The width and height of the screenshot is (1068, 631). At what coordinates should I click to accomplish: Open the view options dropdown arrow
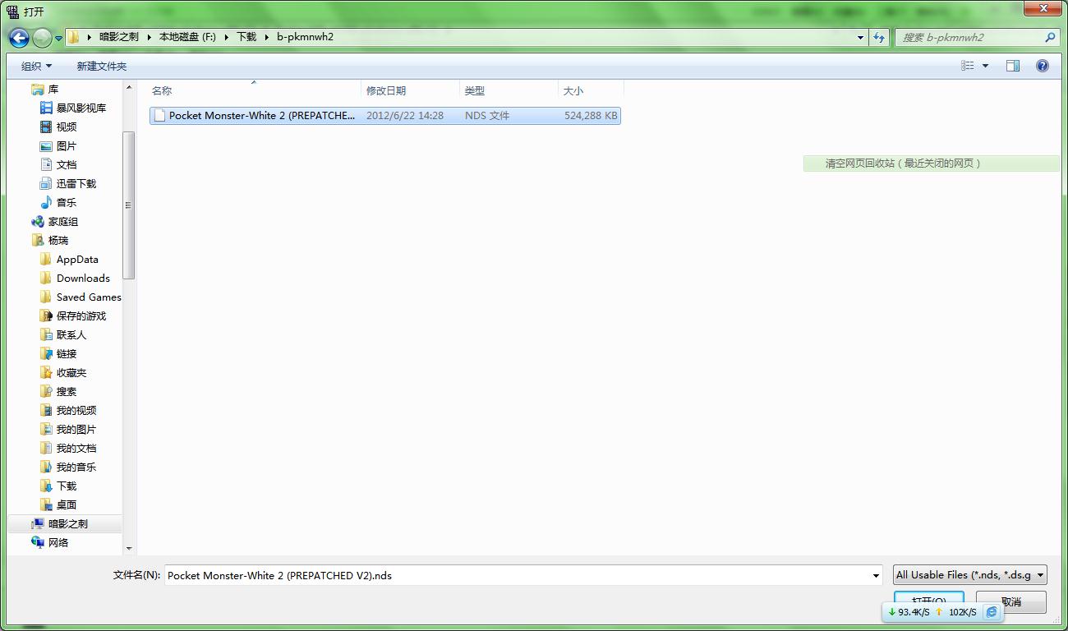tap(985, 66)
